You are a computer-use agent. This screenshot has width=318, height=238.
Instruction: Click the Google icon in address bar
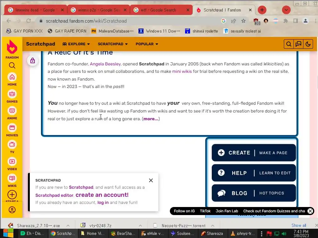(x=224, y=21)
